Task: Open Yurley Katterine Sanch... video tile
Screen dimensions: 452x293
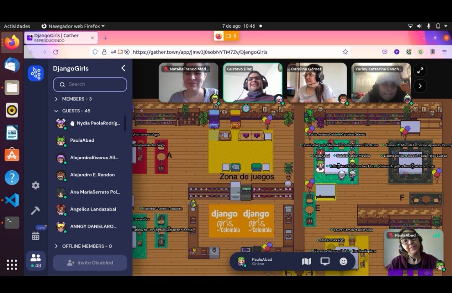Action: pos(381,83)
